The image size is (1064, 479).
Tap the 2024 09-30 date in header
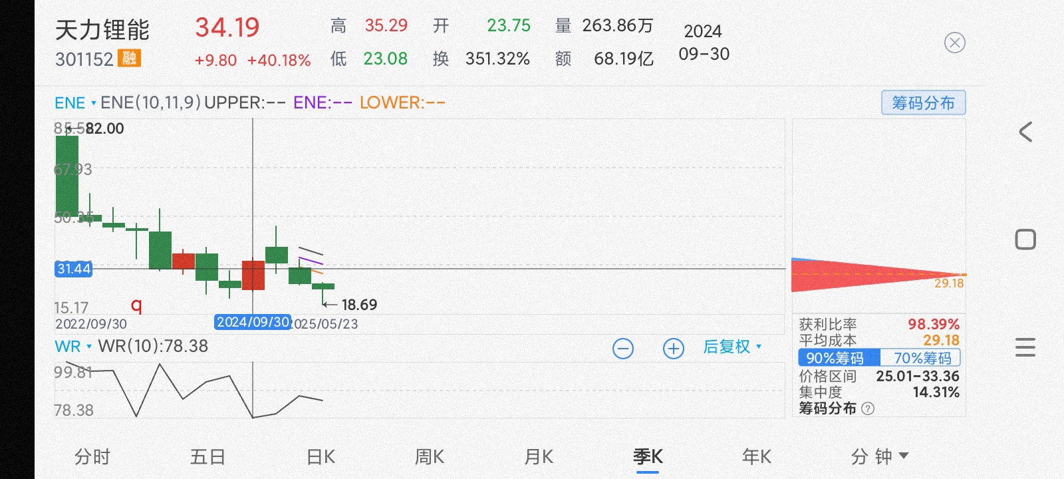tap(704, 43)
